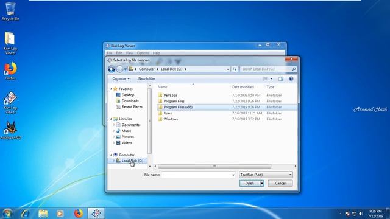Viewport: 390px width, 219px height.
Task: Click the Forward navigation arrow in dialog
Action: (x=119, y=69)
